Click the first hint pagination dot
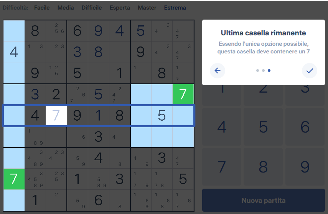This screenshot has width=328, height=214. point(257,71)
